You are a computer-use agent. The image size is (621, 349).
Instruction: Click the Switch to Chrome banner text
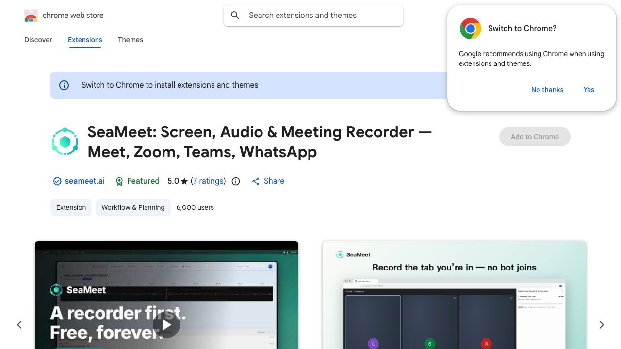[170, 85]
